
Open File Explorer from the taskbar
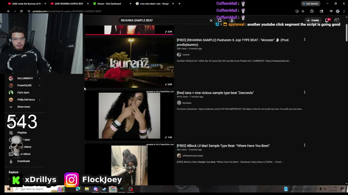click(x=87, y=189)
